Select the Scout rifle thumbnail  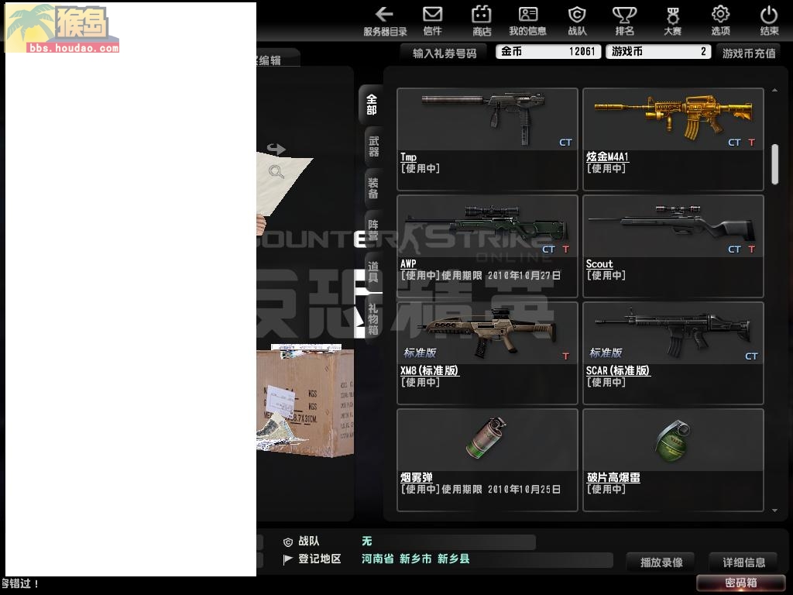pyautogui.click(x=673, y=226)
